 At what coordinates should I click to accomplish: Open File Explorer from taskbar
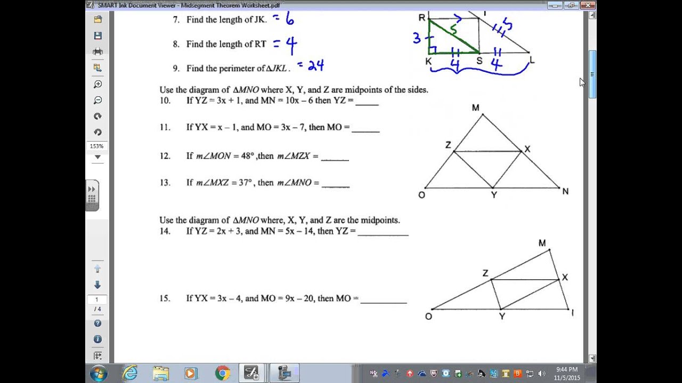tap(160, 373)
